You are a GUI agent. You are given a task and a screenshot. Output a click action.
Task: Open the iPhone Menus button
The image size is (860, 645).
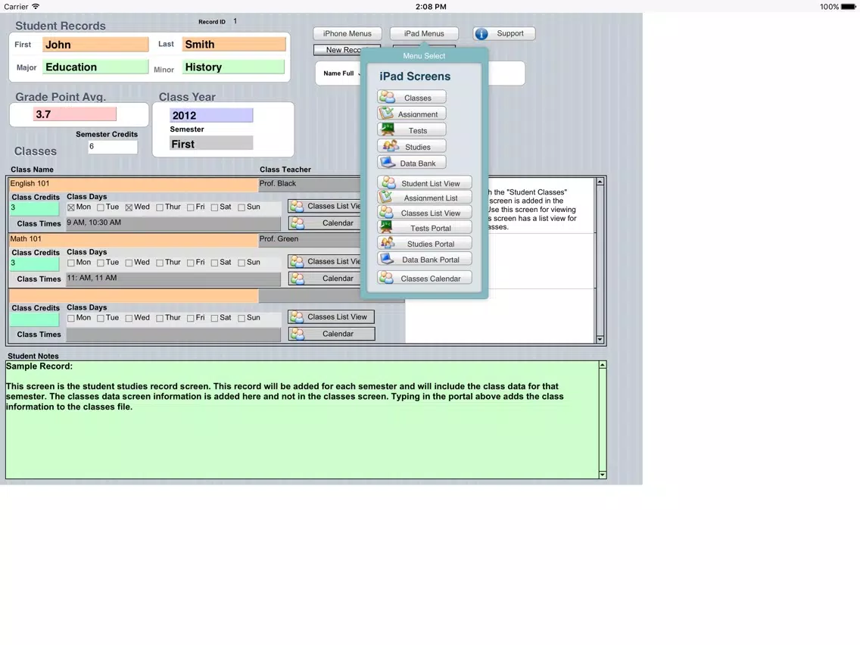point(347,33)
